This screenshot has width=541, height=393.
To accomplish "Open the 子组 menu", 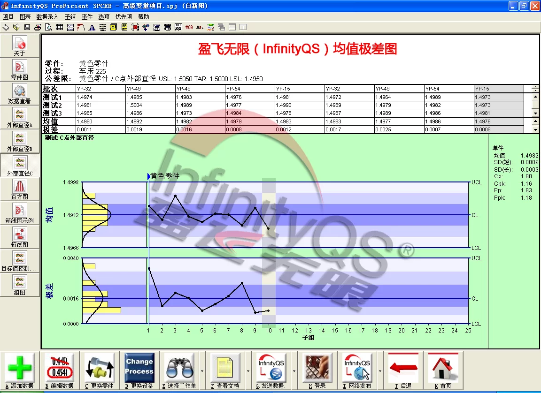I will point(70,16).
